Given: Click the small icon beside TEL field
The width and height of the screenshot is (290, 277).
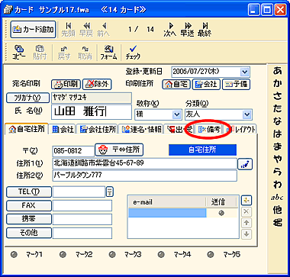Looking at the screenshot, I should click(x=110, y=192).
